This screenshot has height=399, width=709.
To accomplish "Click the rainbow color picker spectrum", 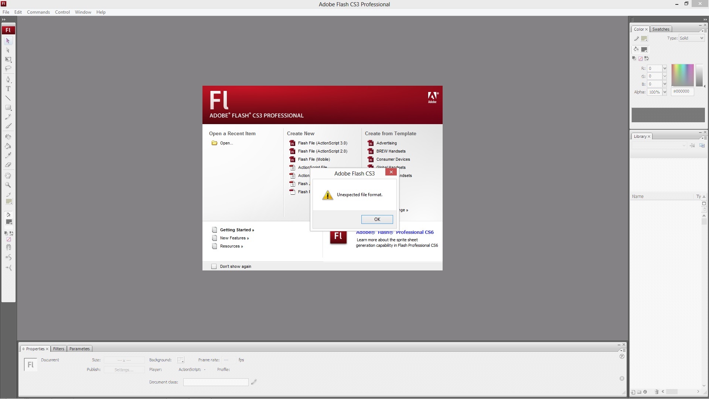I will coord(682,75).
